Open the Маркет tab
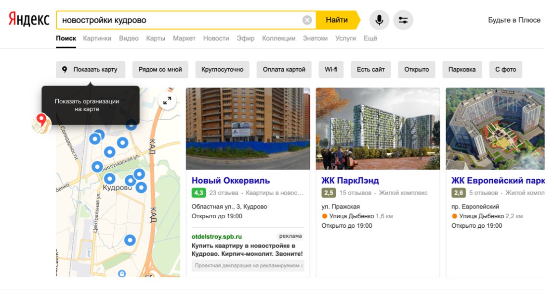 point(184,38)
